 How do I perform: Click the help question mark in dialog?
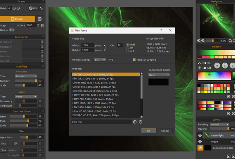click(161, 31)
